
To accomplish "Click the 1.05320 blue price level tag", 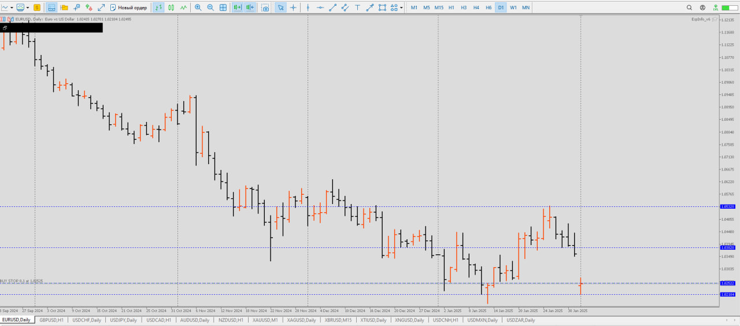I will [x=727, y=206].
